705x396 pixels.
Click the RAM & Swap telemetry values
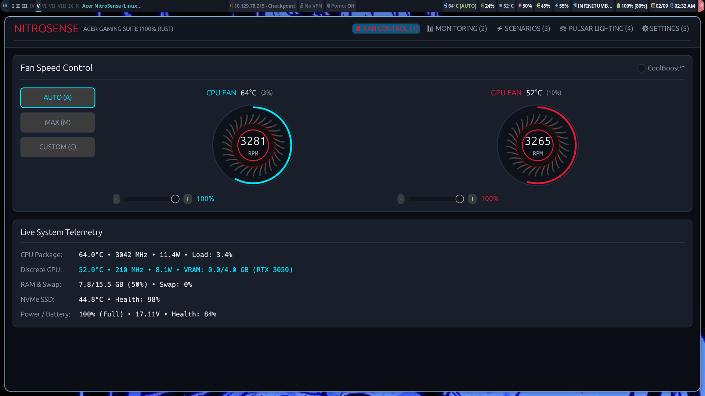[135, 285]
